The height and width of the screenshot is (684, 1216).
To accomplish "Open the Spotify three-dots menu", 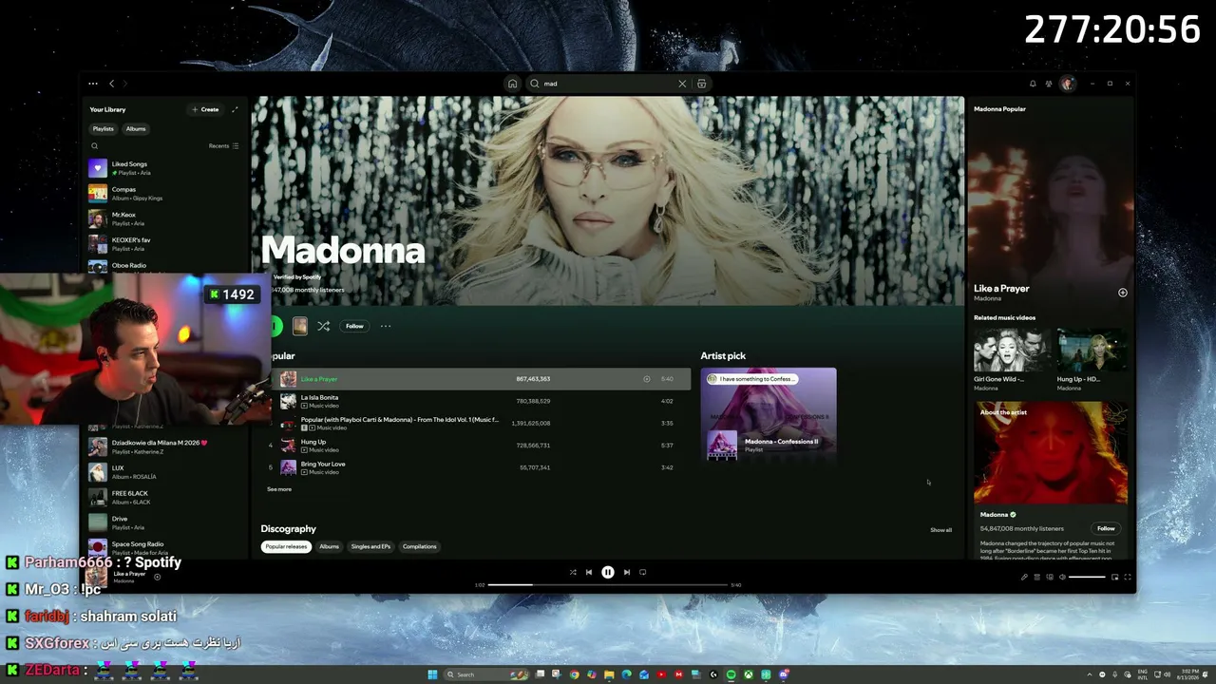I will [93, 84].
